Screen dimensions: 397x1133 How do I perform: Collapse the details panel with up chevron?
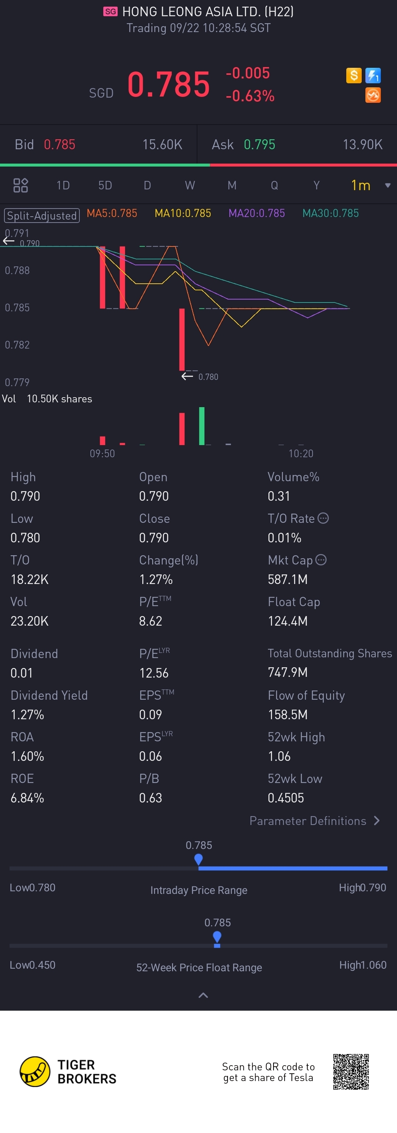pyautogui.click(x=203, y=995)
